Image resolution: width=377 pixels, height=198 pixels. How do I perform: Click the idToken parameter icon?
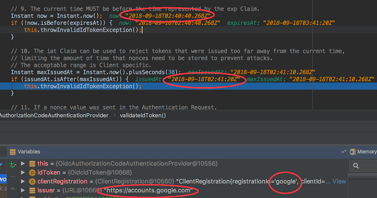click(x=32, y=173)
